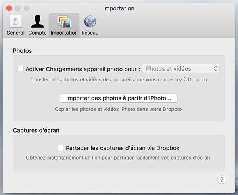Screen dimensions: 238x195
Task: Click the Partager les captures d'écran via Dropbox label
Action: pyautogui.click(x=123, y=148)
